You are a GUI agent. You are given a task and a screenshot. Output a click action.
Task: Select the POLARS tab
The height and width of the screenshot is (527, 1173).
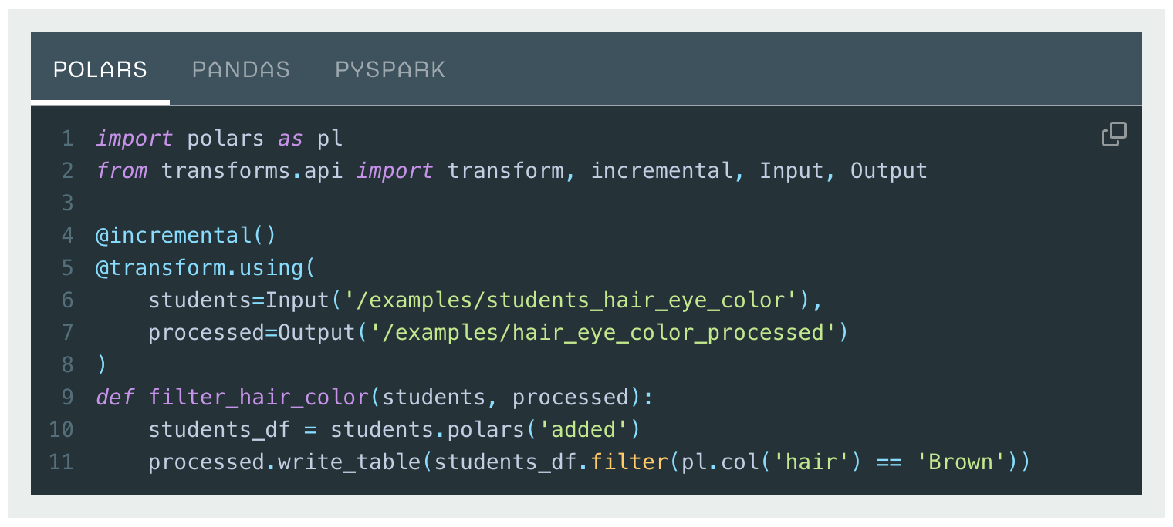pos(100,69)
